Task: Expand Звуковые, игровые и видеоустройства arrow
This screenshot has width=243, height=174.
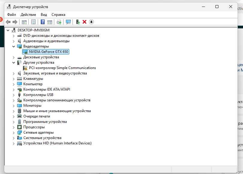Action: coord(14,74)
